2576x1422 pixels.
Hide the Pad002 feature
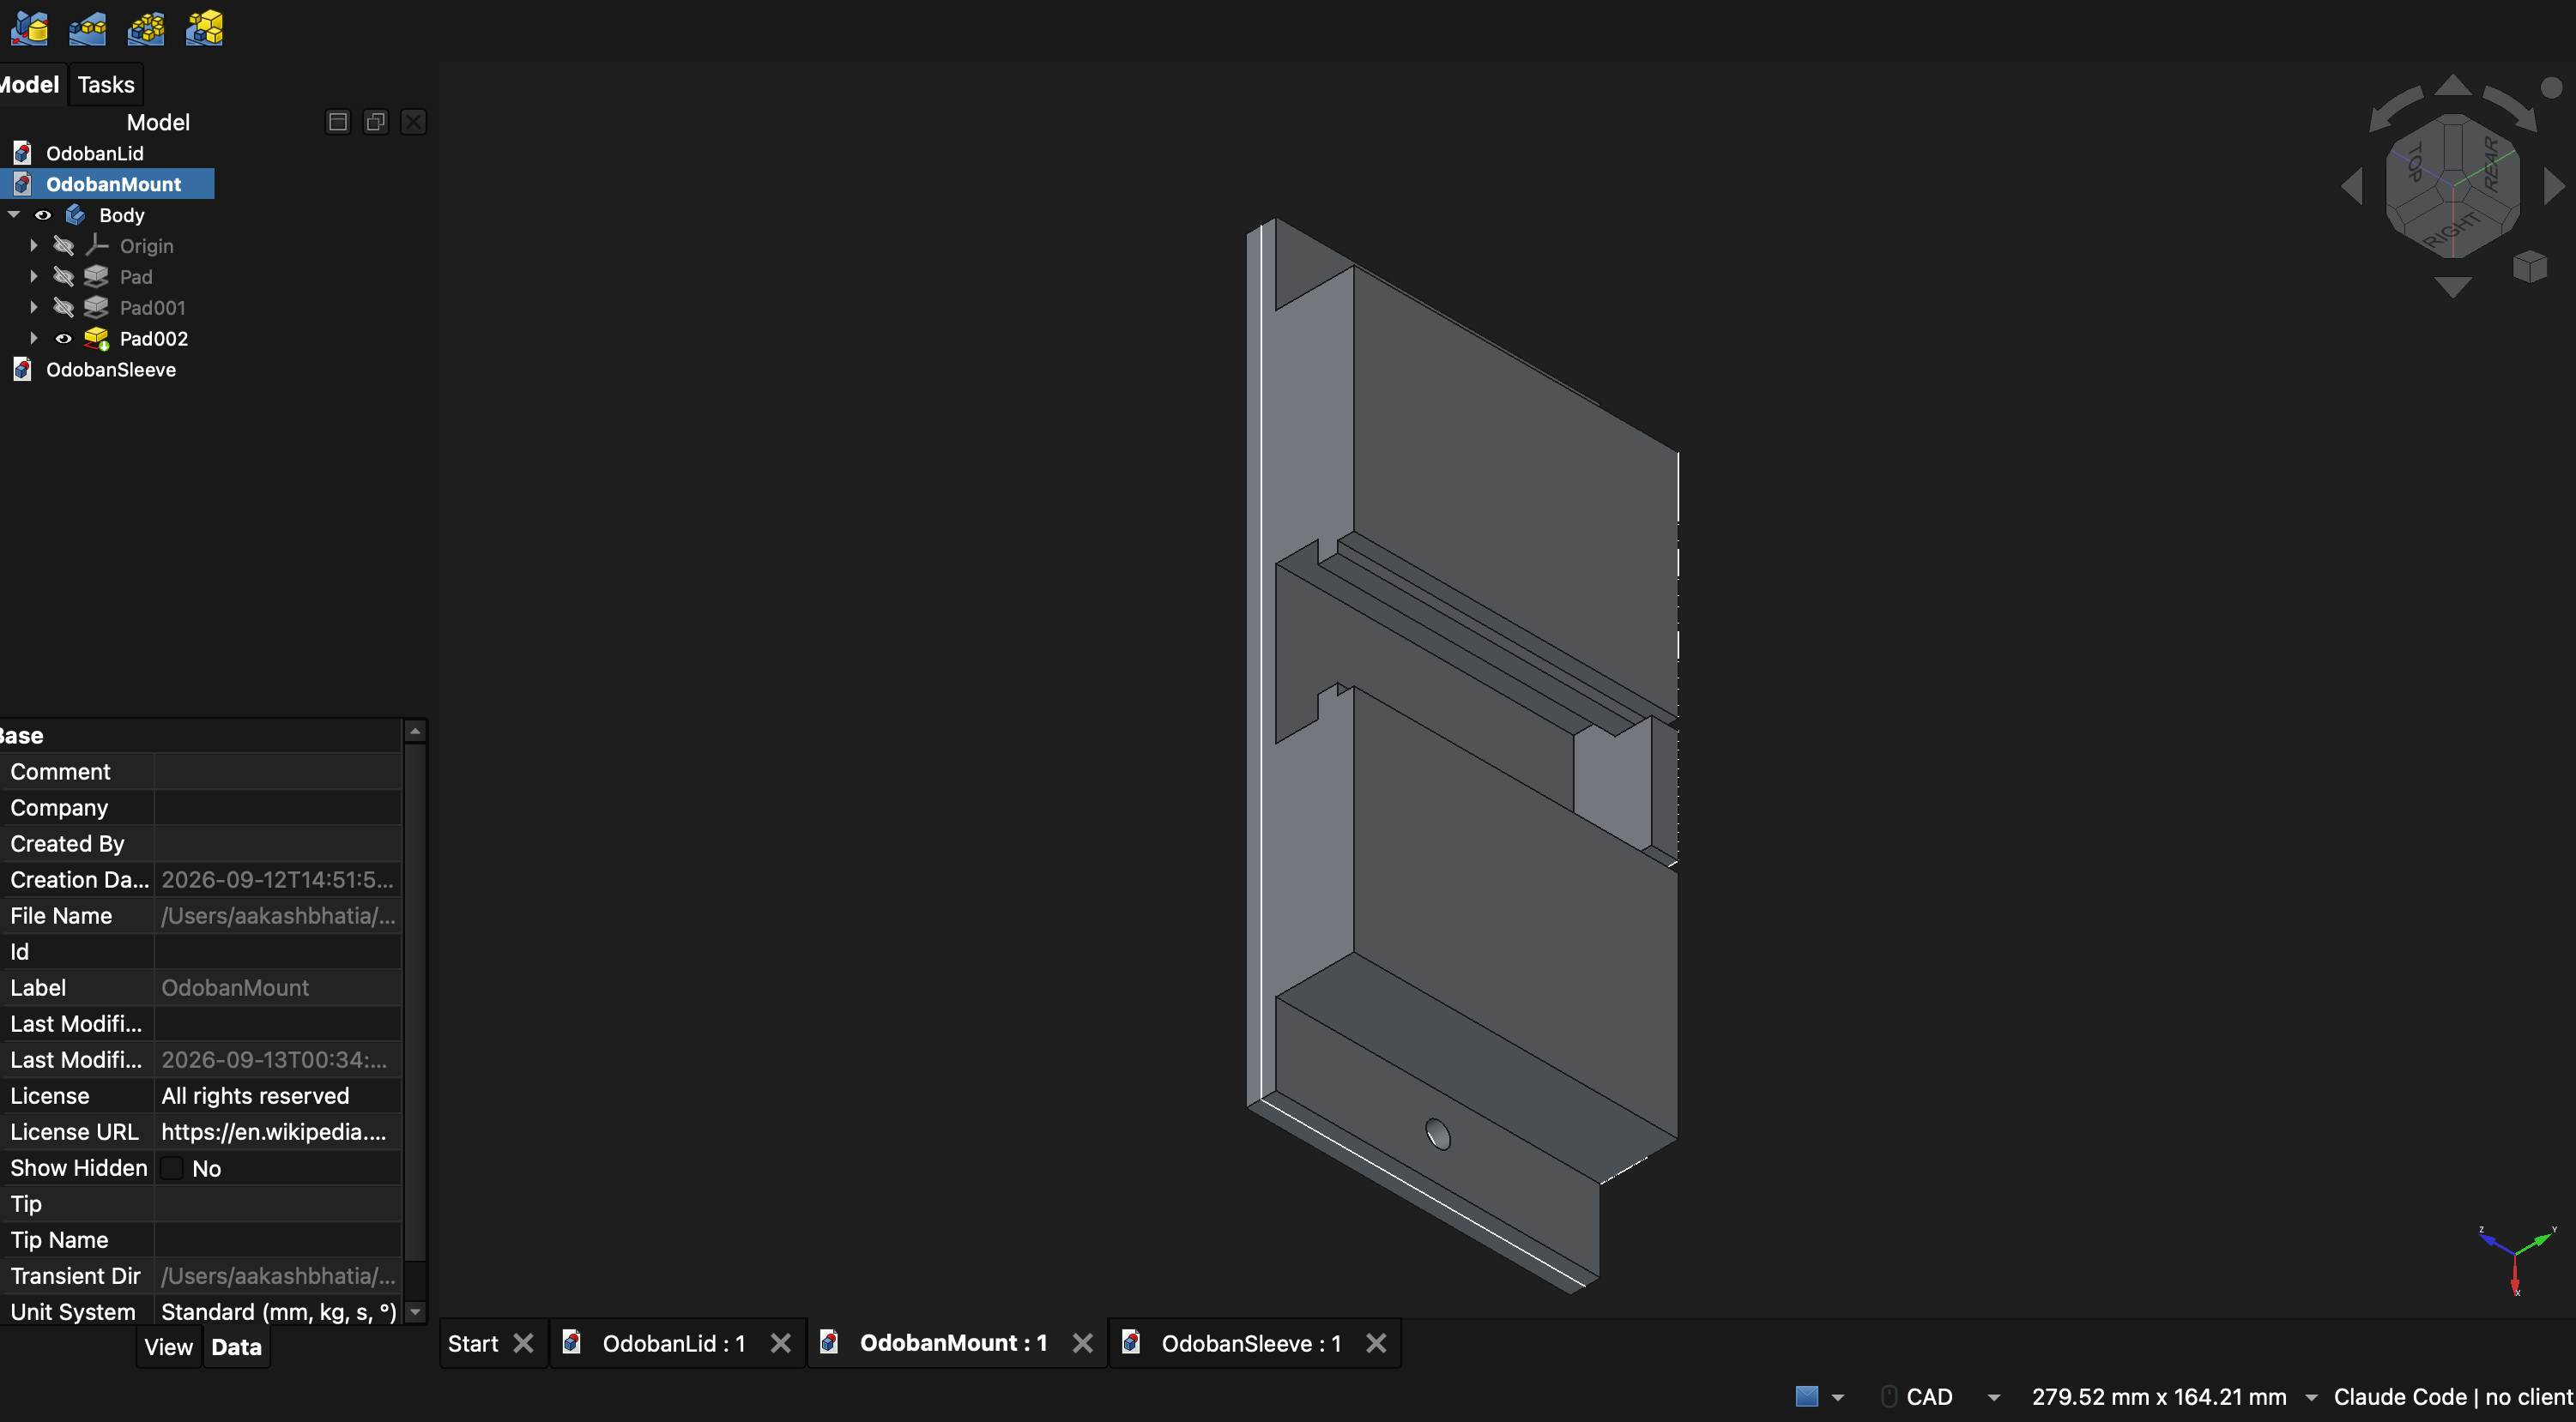point(63,339)
